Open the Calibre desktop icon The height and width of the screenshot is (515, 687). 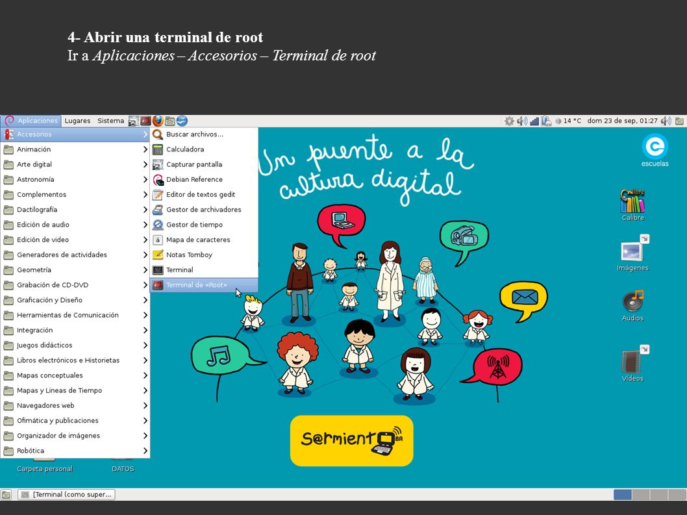pos(632,205)
